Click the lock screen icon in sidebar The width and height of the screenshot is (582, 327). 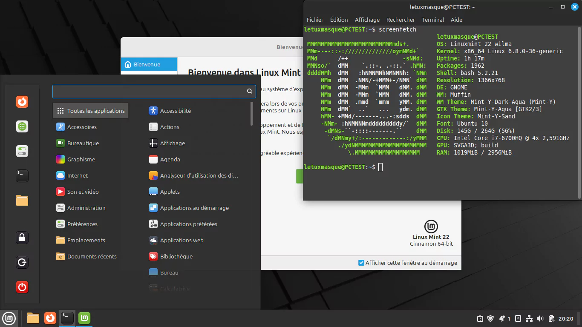coord(22,237)
